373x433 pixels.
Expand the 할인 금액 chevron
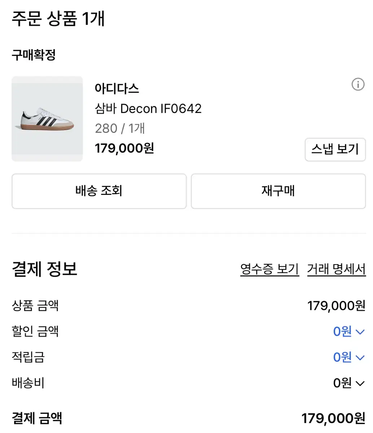pos(360,332)
